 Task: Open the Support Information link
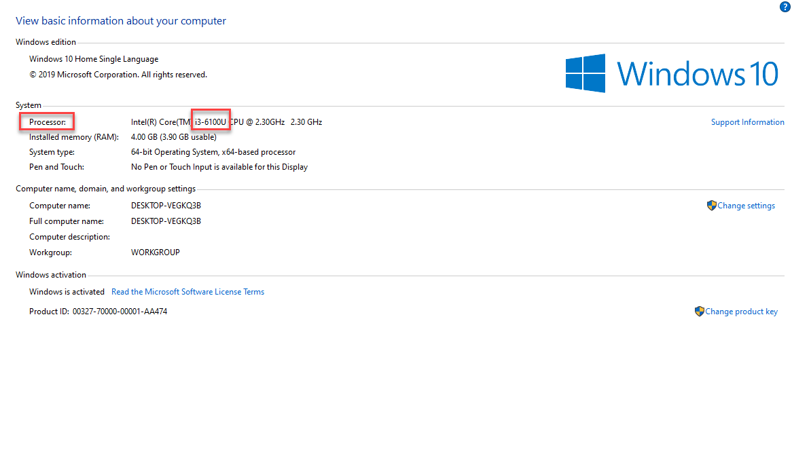747,122
